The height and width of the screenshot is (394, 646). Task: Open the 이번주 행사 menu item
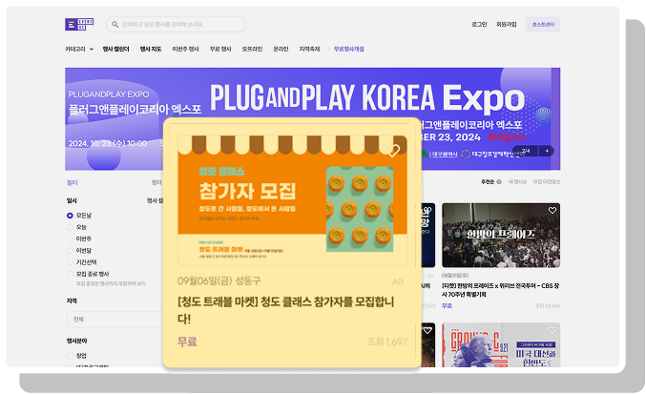click(185, 49)
